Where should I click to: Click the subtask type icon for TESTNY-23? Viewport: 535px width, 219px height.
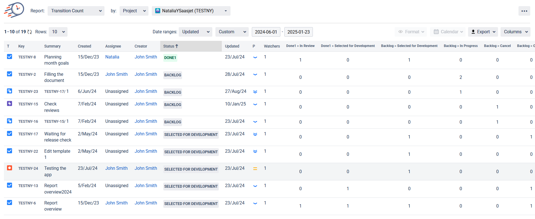[x=10, y=91]
